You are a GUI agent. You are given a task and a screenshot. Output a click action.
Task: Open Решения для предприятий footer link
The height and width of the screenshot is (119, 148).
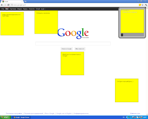click(34, 113)
